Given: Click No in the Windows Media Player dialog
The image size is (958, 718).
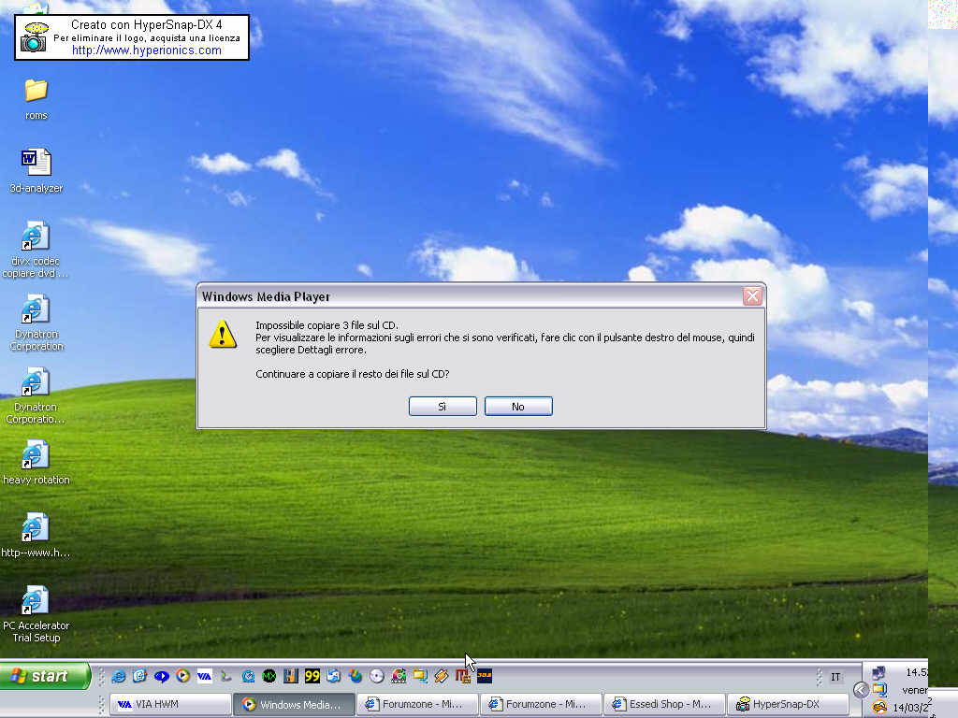Looking at the screenshot, I should 518,407.
